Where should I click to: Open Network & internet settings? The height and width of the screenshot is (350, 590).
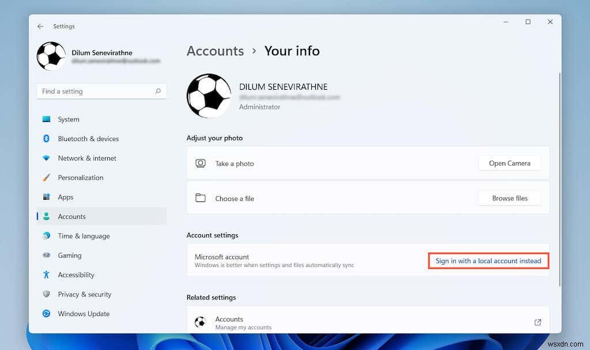[x=86, y=158]
